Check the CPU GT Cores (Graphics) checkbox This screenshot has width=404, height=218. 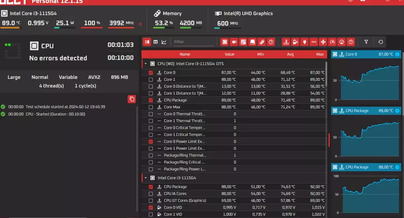click(x=151, y=201)
